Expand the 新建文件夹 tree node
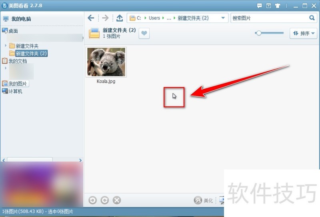Image resolution: width=320 pixels, height=217 pixels. 6,46
